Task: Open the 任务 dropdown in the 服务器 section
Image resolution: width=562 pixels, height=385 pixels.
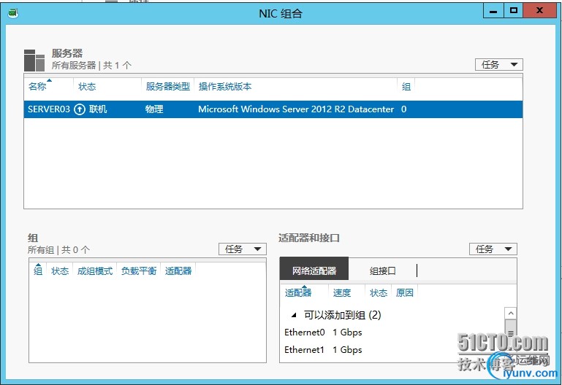Action: point(499,65)
